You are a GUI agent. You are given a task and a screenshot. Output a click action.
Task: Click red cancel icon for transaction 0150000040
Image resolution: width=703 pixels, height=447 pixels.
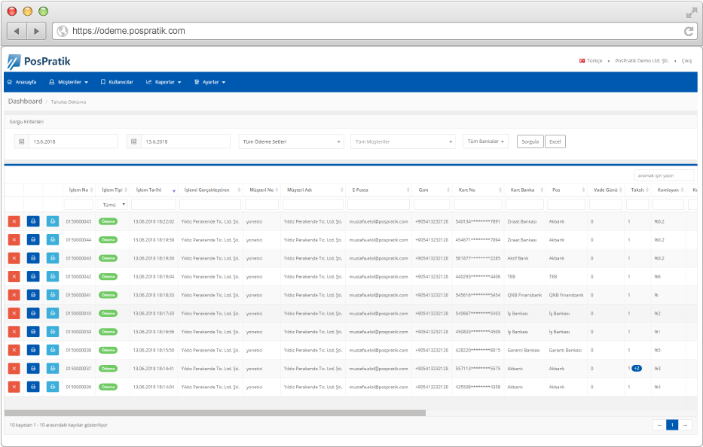(14, 313)
